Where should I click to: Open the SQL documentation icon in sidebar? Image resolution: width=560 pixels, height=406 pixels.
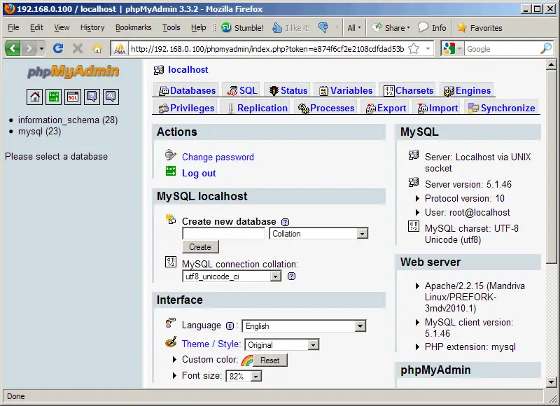coord(111,97)
